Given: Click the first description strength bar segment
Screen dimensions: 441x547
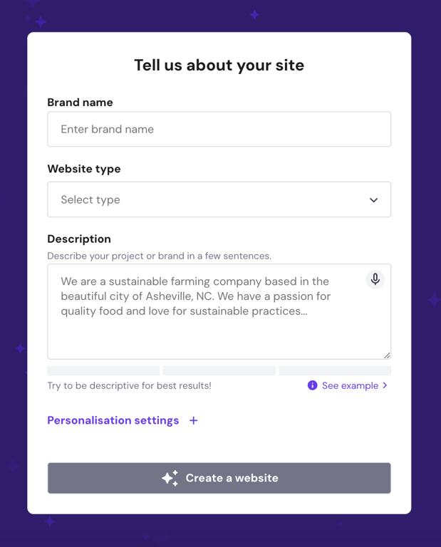Looking at the screenshot, I should [x=103, y=371].
